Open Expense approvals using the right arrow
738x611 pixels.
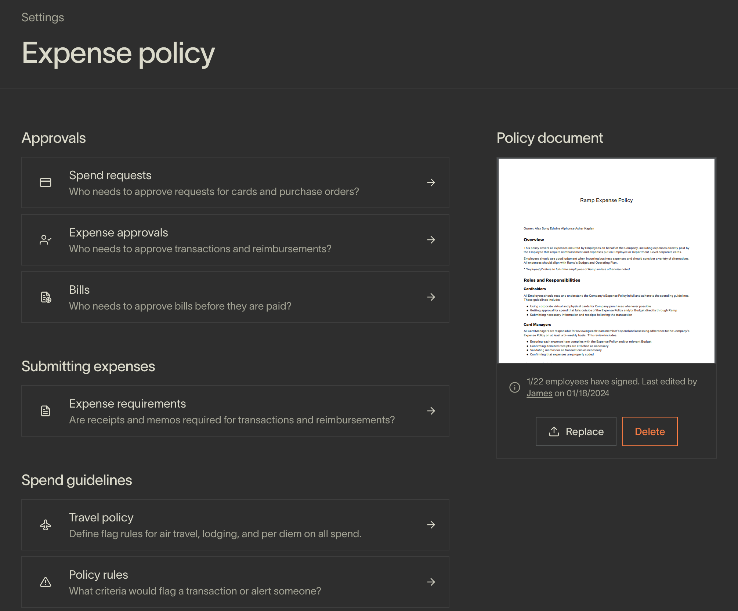point(431,239)
